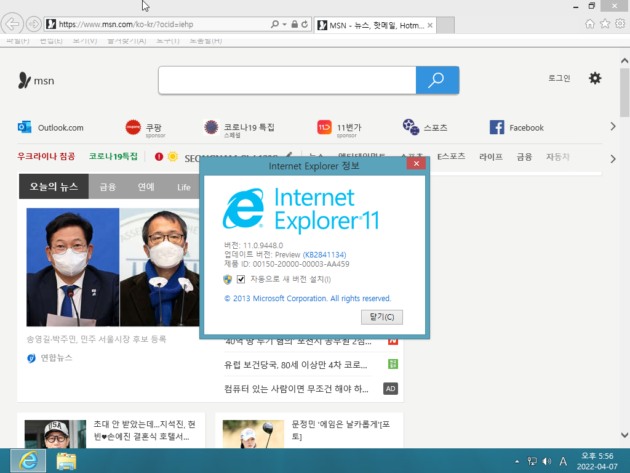Click the 연합뉴스 source logo
This screenshot has height=473, width=630.
pyautogui.click(x=31, y=358)
